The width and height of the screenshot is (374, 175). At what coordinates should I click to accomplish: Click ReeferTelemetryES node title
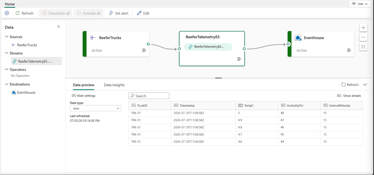[203, 37]
